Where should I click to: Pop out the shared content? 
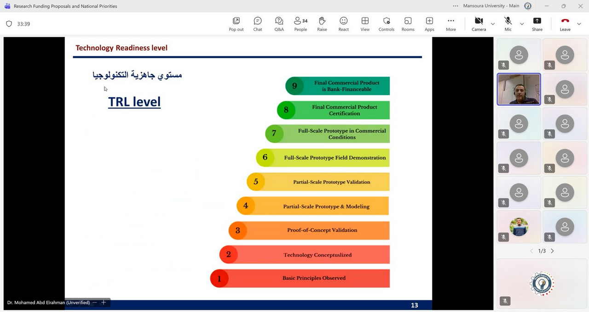[236, 24]
